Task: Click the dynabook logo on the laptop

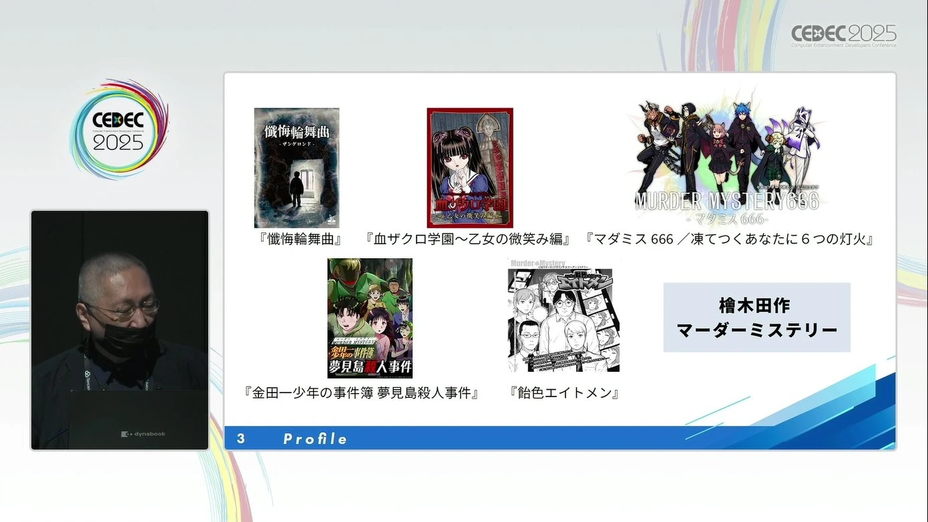Action: tap(143, 434)
